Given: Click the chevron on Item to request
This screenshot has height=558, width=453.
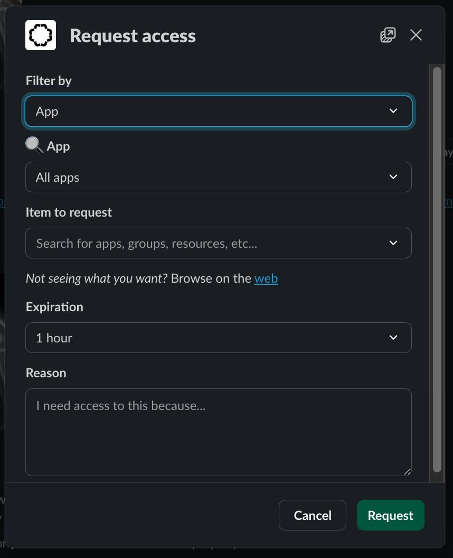Looking at the screenshot, I should tap(393, 243).
